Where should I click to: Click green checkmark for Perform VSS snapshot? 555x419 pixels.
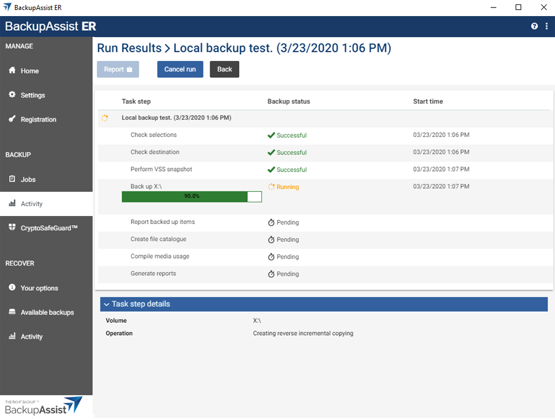pos(271,170)
